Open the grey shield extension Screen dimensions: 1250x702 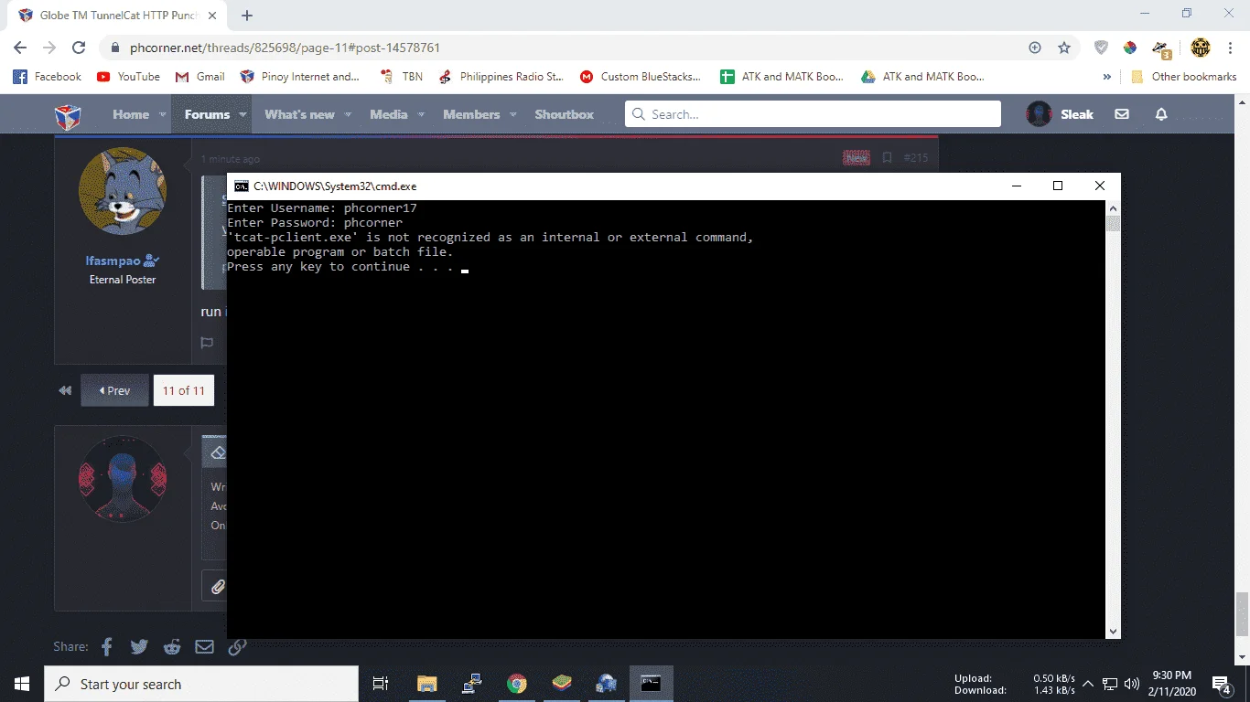1102,48
